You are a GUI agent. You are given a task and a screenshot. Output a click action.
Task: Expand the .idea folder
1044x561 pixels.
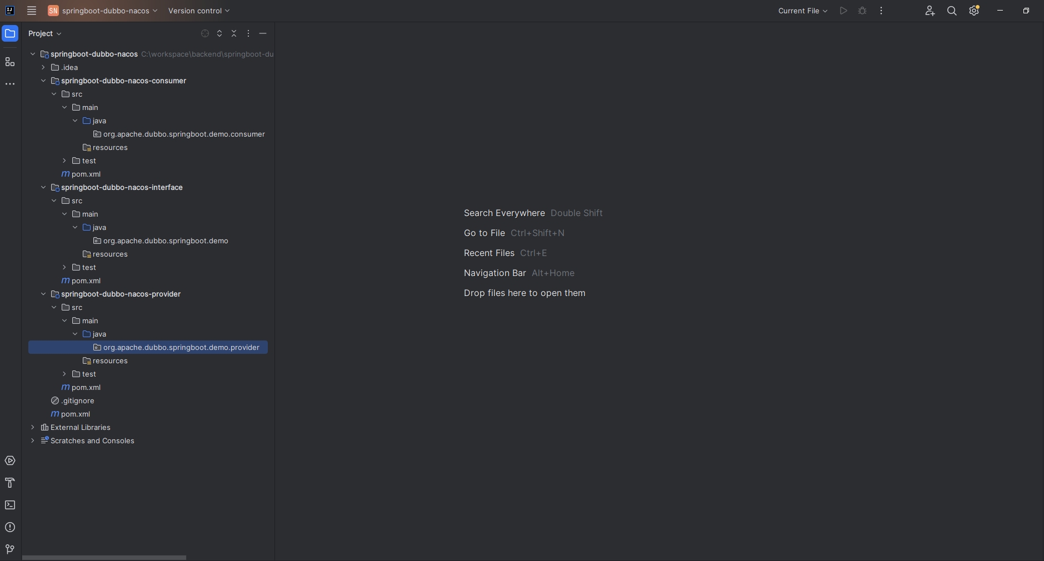(x=43, y=67)
